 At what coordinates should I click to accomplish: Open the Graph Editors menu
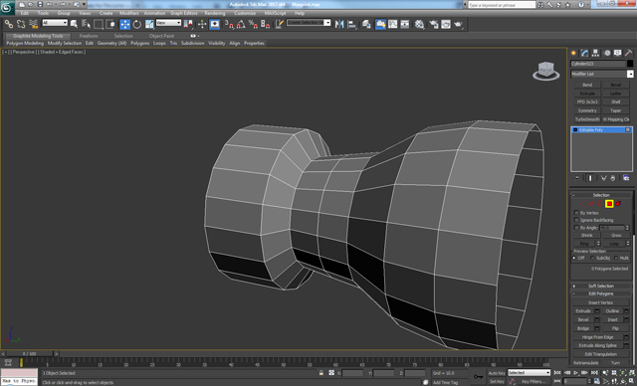click(184, 13)
